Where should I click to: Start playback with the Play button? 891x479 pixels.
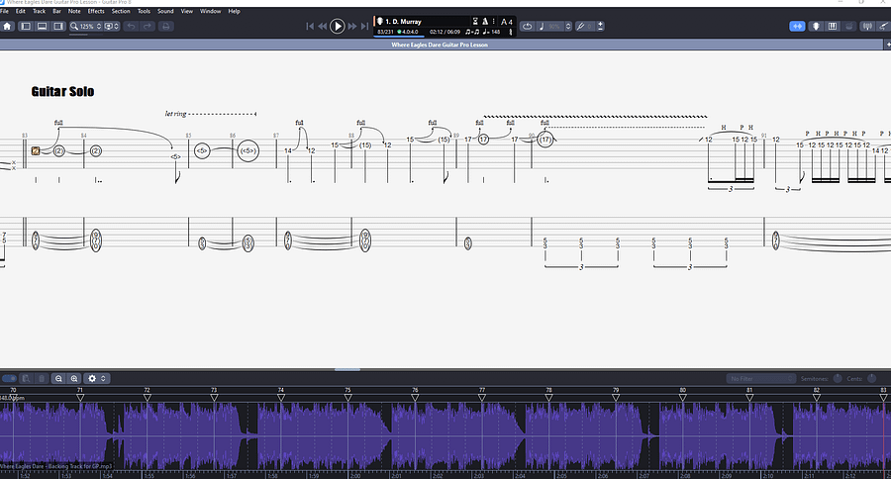coord(337,26)
